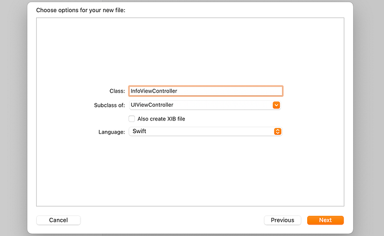
Task: Enable the Also create XIB file checkbox
Action: pyautogui.click(x=132, y=119)
